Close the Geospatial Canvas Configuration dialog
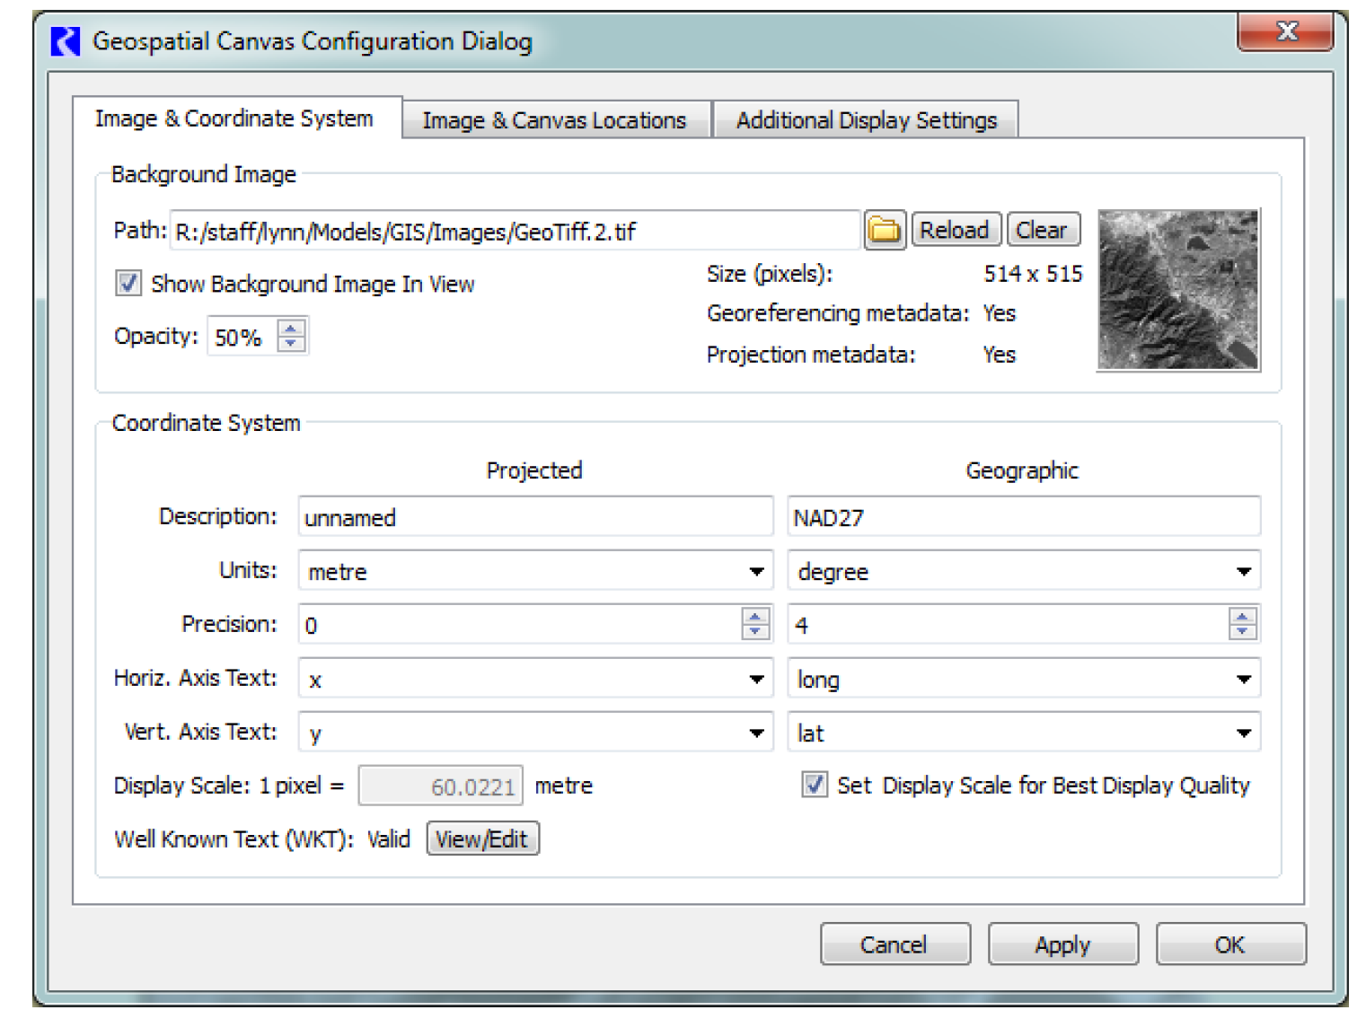Viewport: 1357px width, 1010px height. pos(1285,32)
